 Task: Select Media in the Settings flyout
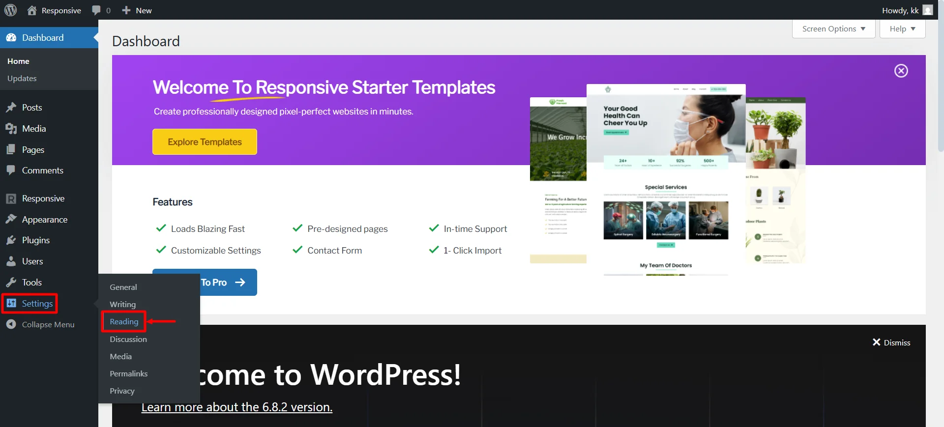pos(120,357)
